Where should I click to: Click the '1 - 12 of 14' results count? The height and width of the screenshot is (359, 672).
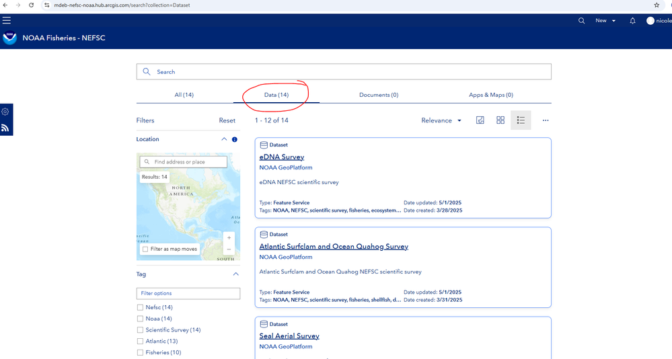pyautogui.click(x=271, y=120)
